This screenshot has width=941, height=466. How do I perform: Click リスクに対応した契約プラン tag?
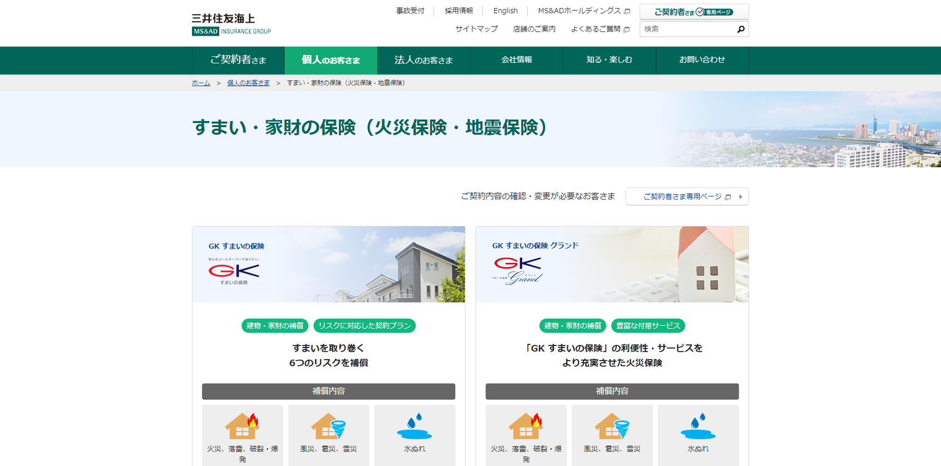point(364,326)
